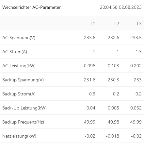Select the AC Spannung(V) row label

(19, 38)
